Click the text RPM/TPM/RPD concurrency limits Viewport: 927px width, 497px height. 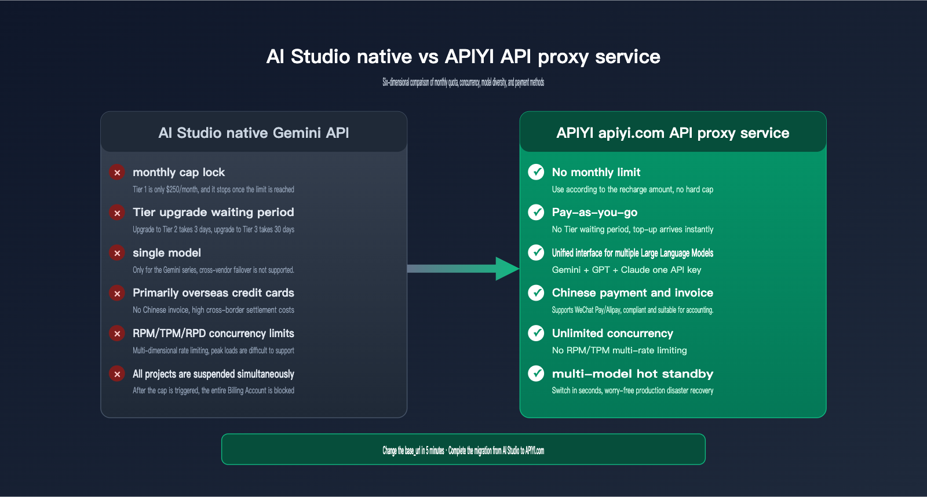[213, 333]
